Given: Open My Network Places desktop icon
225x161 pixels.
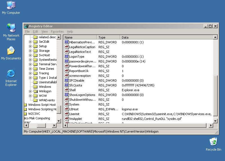Looking at the screenshot, I should pos(11,32).
